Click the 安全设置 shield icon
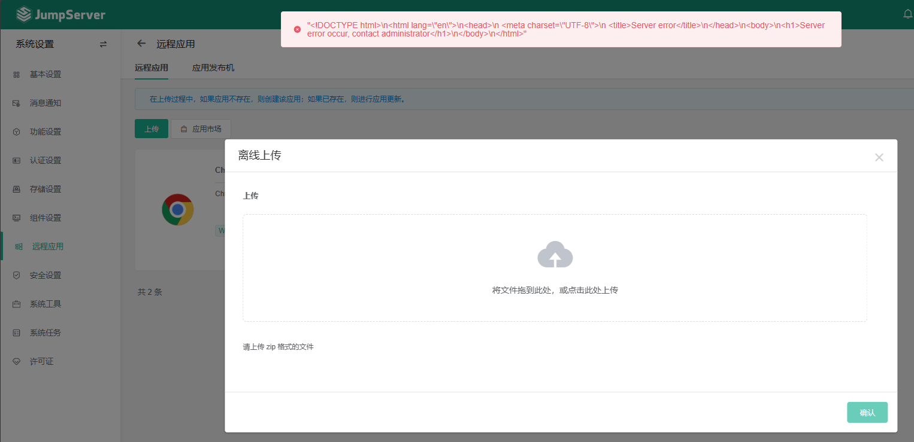Image resolution: width=914 pixels, height=442 pixels. [17, 276]
